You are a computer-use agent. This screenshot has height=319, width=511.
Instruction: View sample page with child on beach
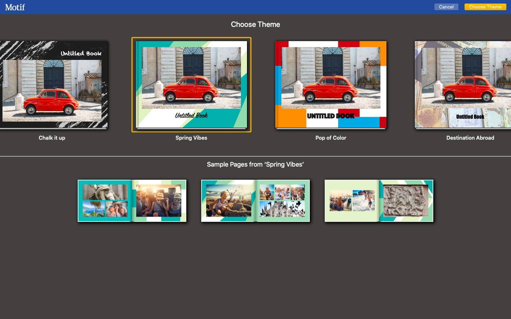pyautogui.click(x=229, y=201)
